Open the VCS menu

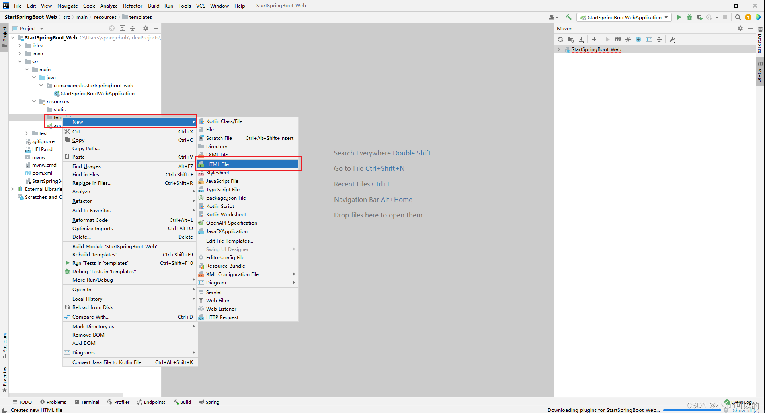click(x=201, y=6)
